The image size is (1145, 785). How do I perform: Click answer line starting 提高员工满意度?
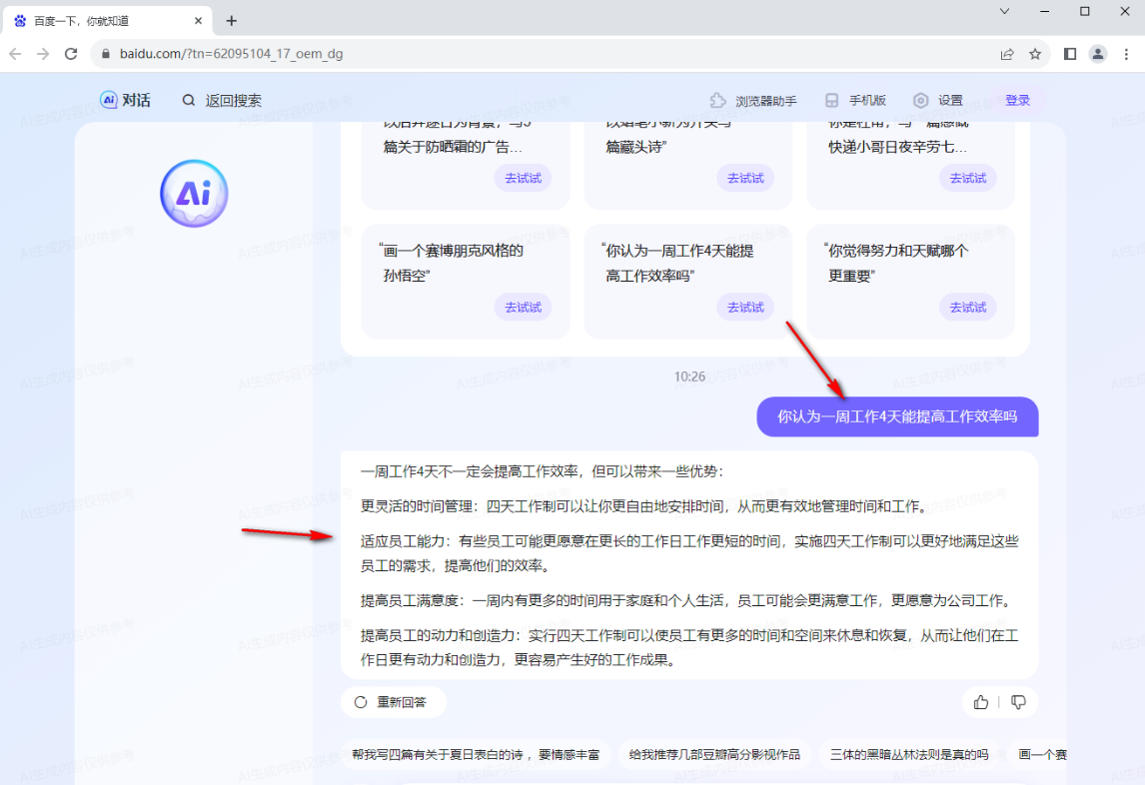[x=687, y=601]
